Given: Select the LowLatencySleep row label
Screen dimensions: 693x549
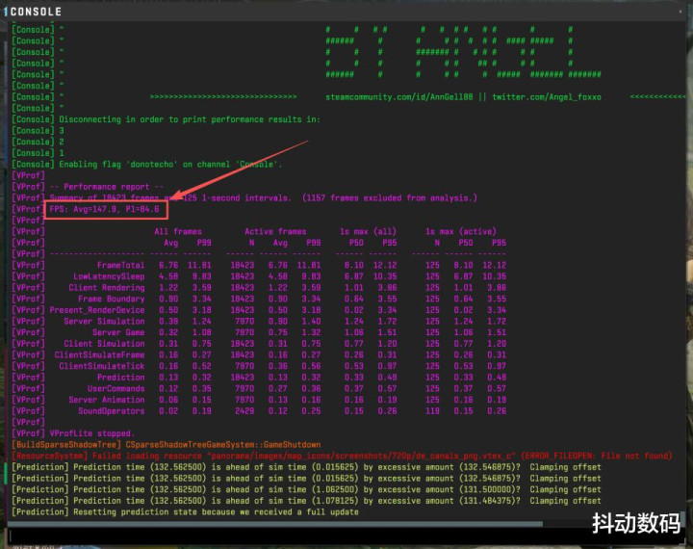Looking at the screenshot, I should tap(109, 276).
